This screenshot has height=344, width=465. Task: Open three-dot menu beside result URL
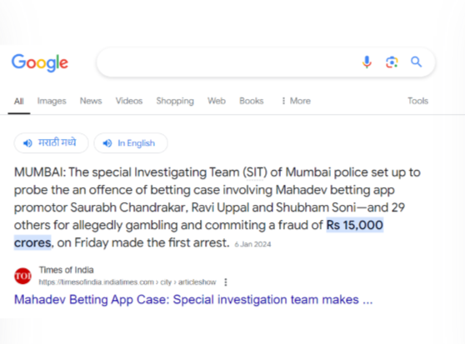(x=226, y=282)
